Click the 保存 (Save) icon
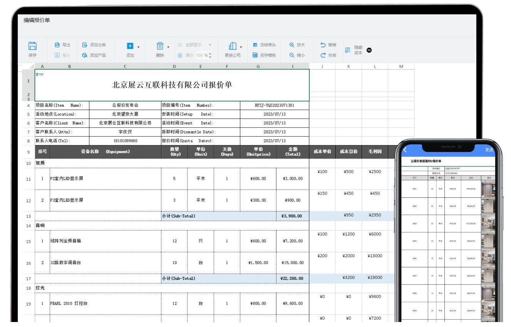The height and width of the screenshot is (327, 511). (32, 48)
